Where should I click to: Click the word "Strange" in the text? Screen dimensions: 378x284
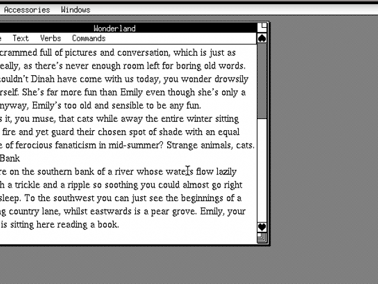183,146
